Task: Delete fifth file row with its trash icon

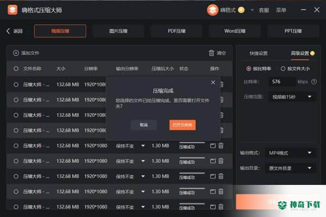Action: [221, 146]
